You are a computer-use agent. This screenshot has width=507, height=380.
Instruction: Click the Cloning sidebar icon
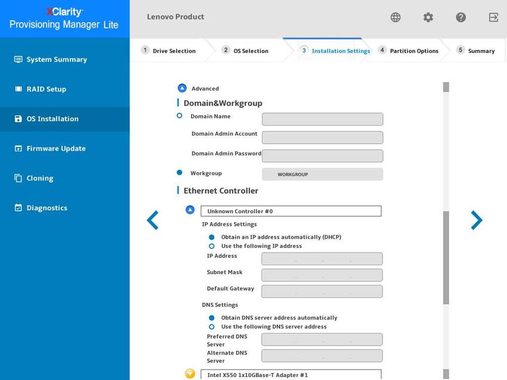pyautogui.click(x=18, y=178)
